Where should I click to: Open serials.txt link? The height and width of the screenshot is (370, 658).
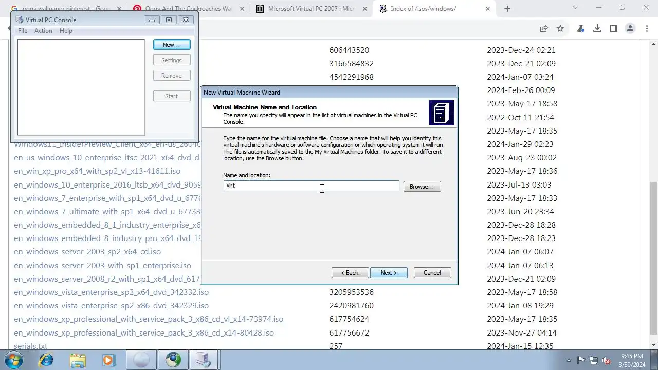[30, 346]
